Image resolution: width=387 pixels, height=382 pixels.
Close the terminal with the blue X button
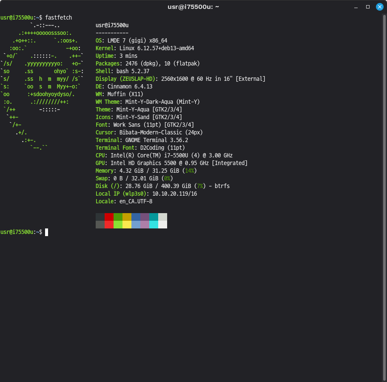(x=379, y=7)
